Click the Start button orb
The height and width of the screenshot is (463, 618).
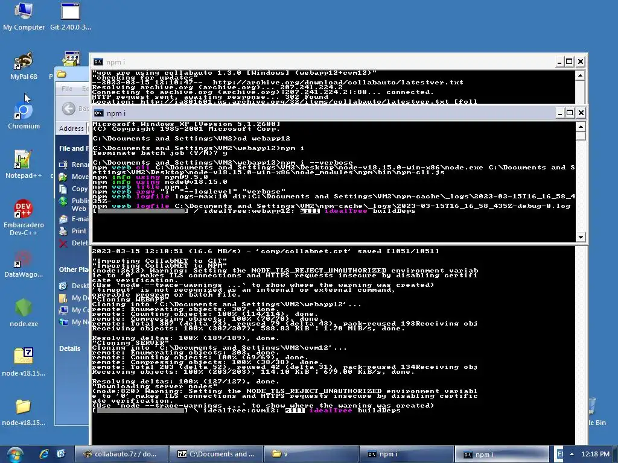pos(14,455)
